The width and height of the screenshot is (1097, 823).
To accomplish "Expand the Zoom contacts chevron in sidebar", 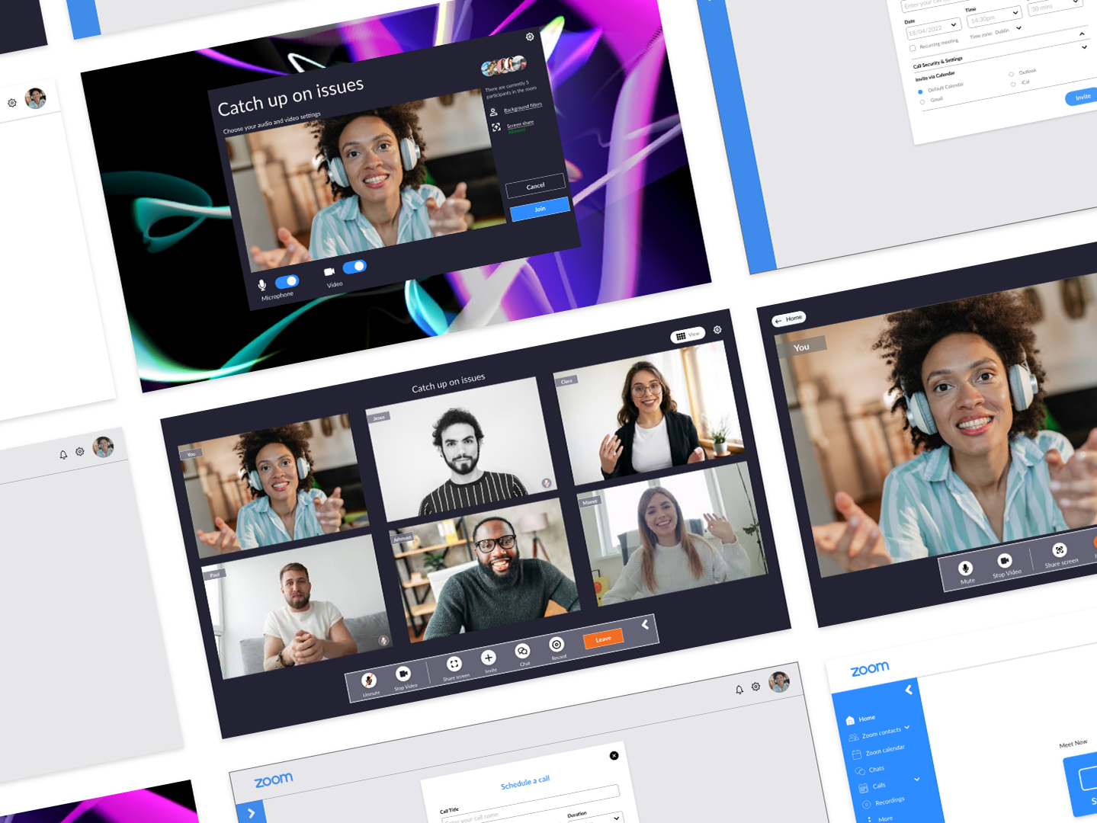I will click(906, 727).
